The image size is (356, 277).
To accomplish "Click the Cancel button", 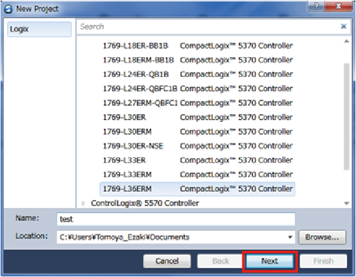I will click(167, 261).
